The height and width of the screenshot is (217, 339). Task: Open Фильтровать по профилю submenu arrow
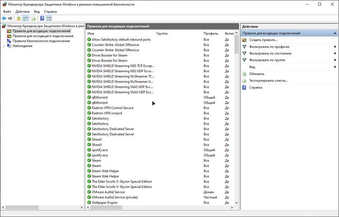click(335, 47)
